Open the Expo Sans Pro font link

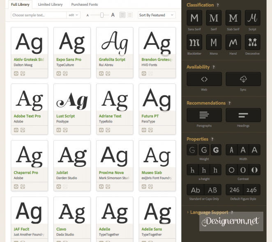[69, 60]
